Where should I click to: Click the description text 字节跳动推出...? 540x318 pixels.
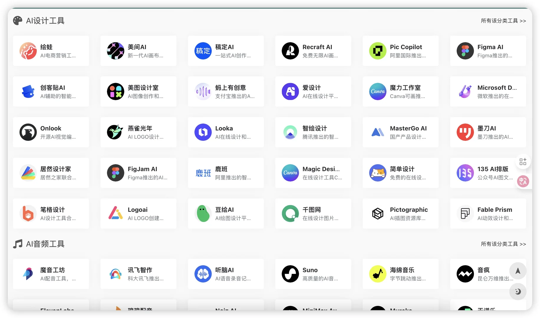[408, 279]
